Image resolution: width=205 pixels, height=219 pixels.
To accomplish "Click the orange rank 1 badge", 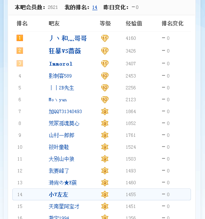I will [x=20, y=38].
